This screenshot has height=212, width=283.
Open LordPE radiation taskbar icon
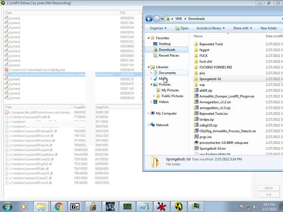coord(179,206)
